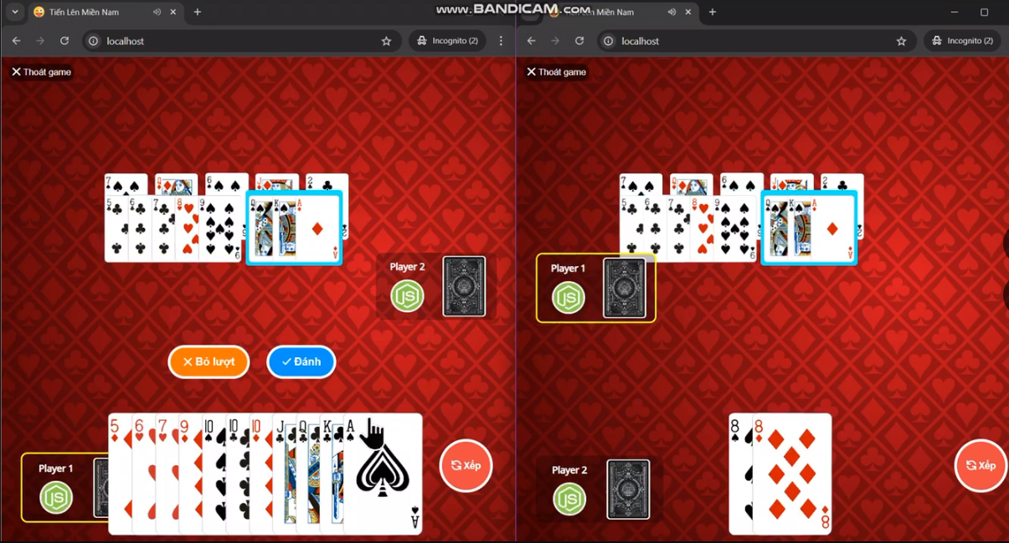Click Xếp sort button in left game
The image size is (1009, 543).
click(466, 465)
